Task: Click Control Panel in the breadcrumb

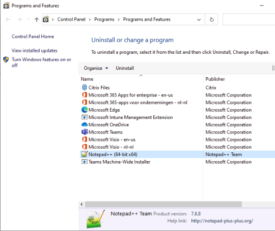Action: 71,19
